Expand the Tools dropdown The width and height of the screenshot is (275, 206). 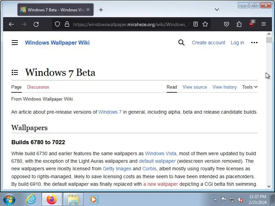[250, 87]
